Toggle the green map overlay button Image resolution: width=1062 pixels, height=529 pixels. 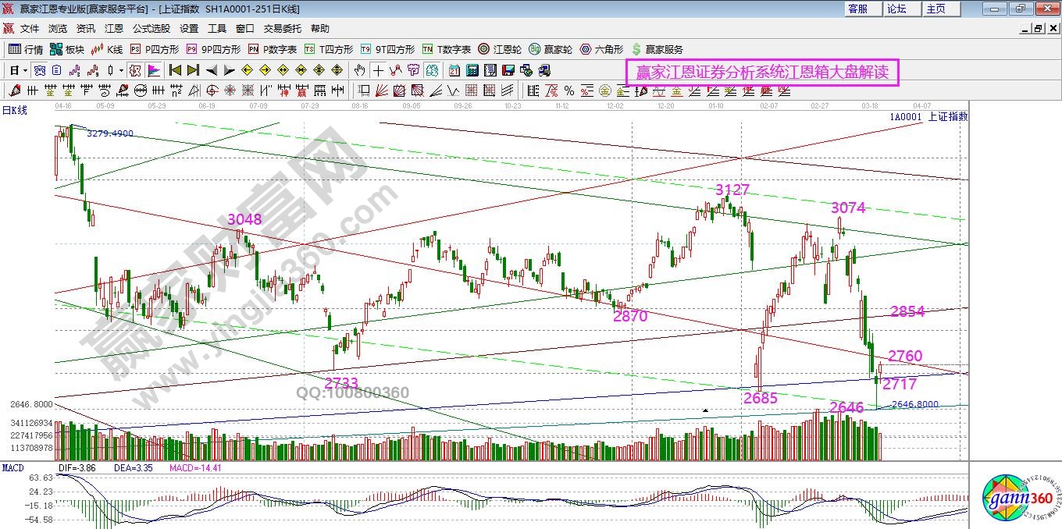tap(432, 69)
